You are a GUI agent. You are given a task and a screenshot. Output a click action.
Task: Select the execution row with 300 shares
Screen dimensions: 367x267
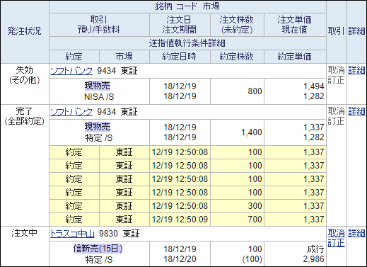point(187,206)
